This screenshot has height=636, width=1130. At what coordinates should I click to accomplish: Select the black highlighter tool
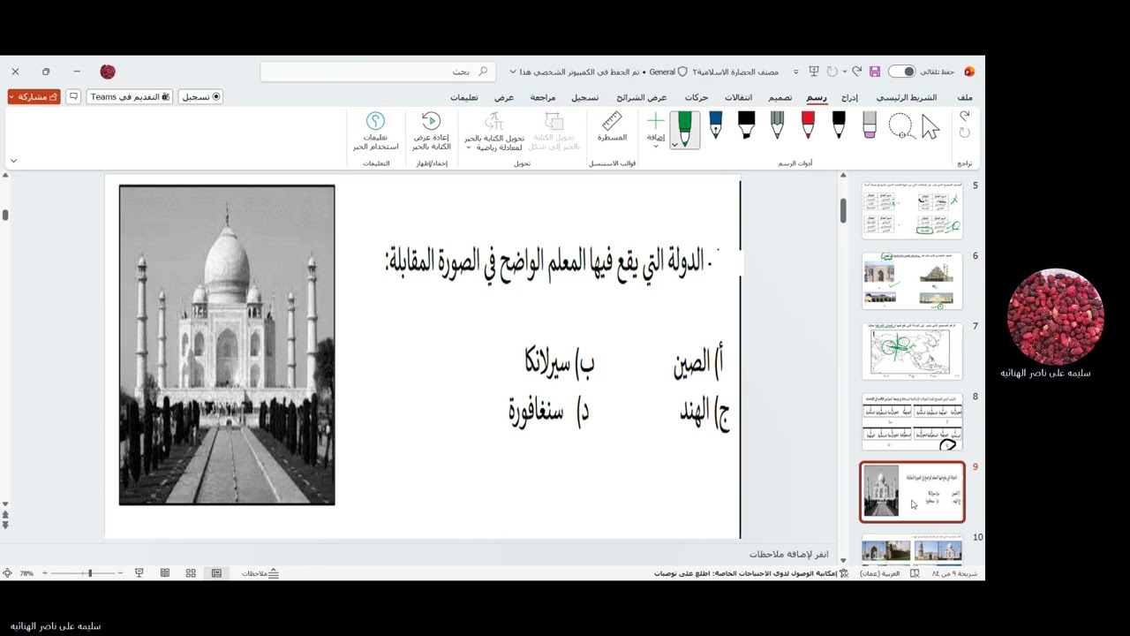pyautogui.click(x=746, y=125)
